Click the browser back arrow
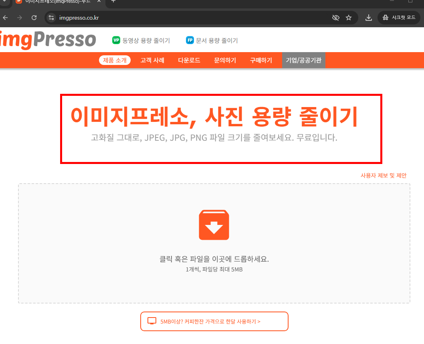The image size is (424, 344). (x=5, y=18)
